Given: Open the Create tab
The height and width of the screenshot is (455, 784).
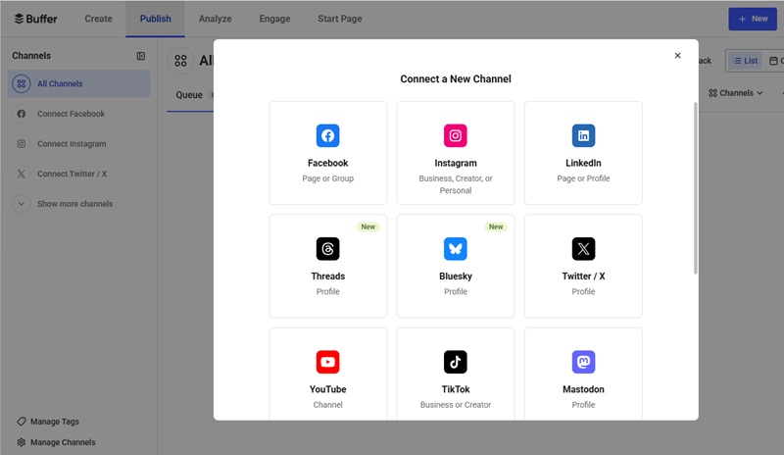Looking at the screenshot, I should [x=99, y=19].
